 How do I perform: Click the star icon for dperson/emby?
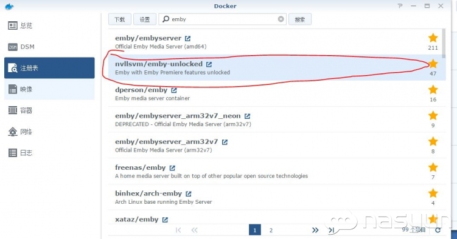point(433,90)
